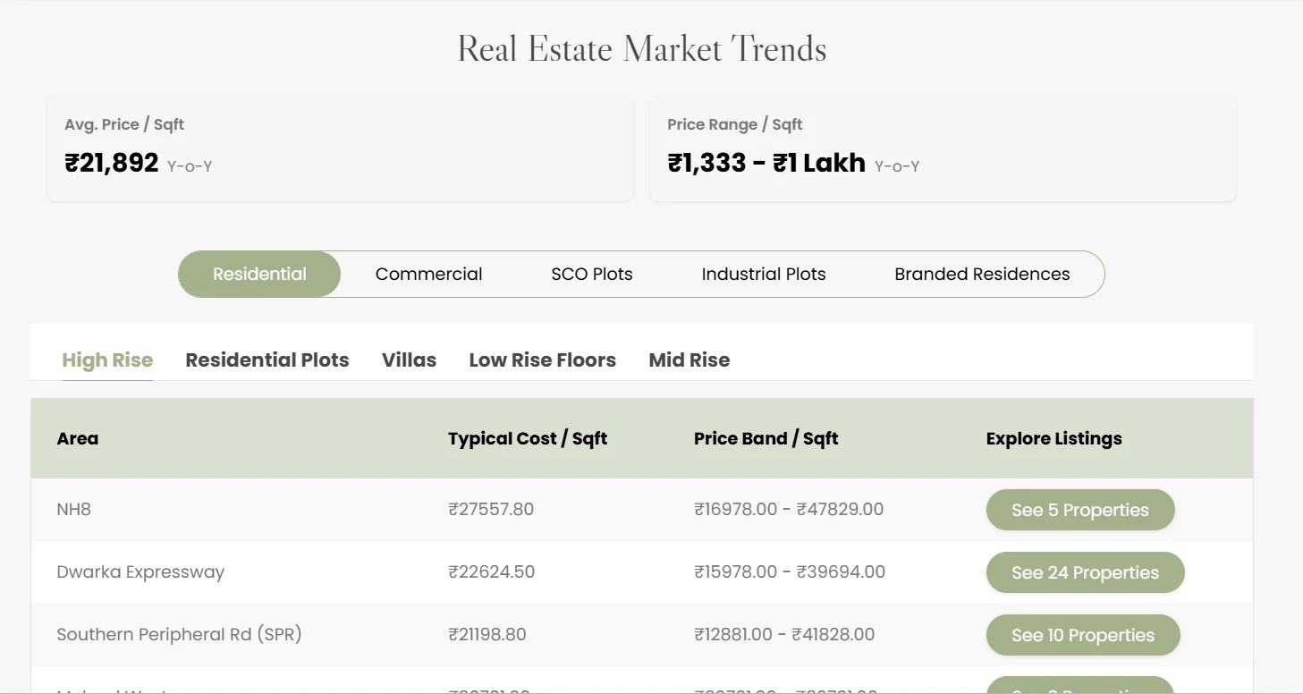The image size is (1303, 694).
Task: Click the ₹22624.50 typical cost value
Action: point(492,571)
